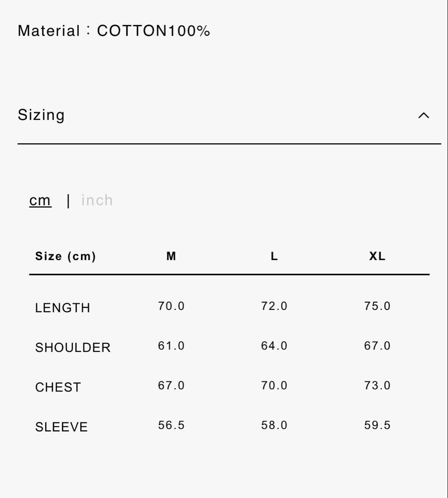Click the 56.5 sleeve value for M
Image resolution: width=448 pixels, height=498 pixels.
point(171,425)
